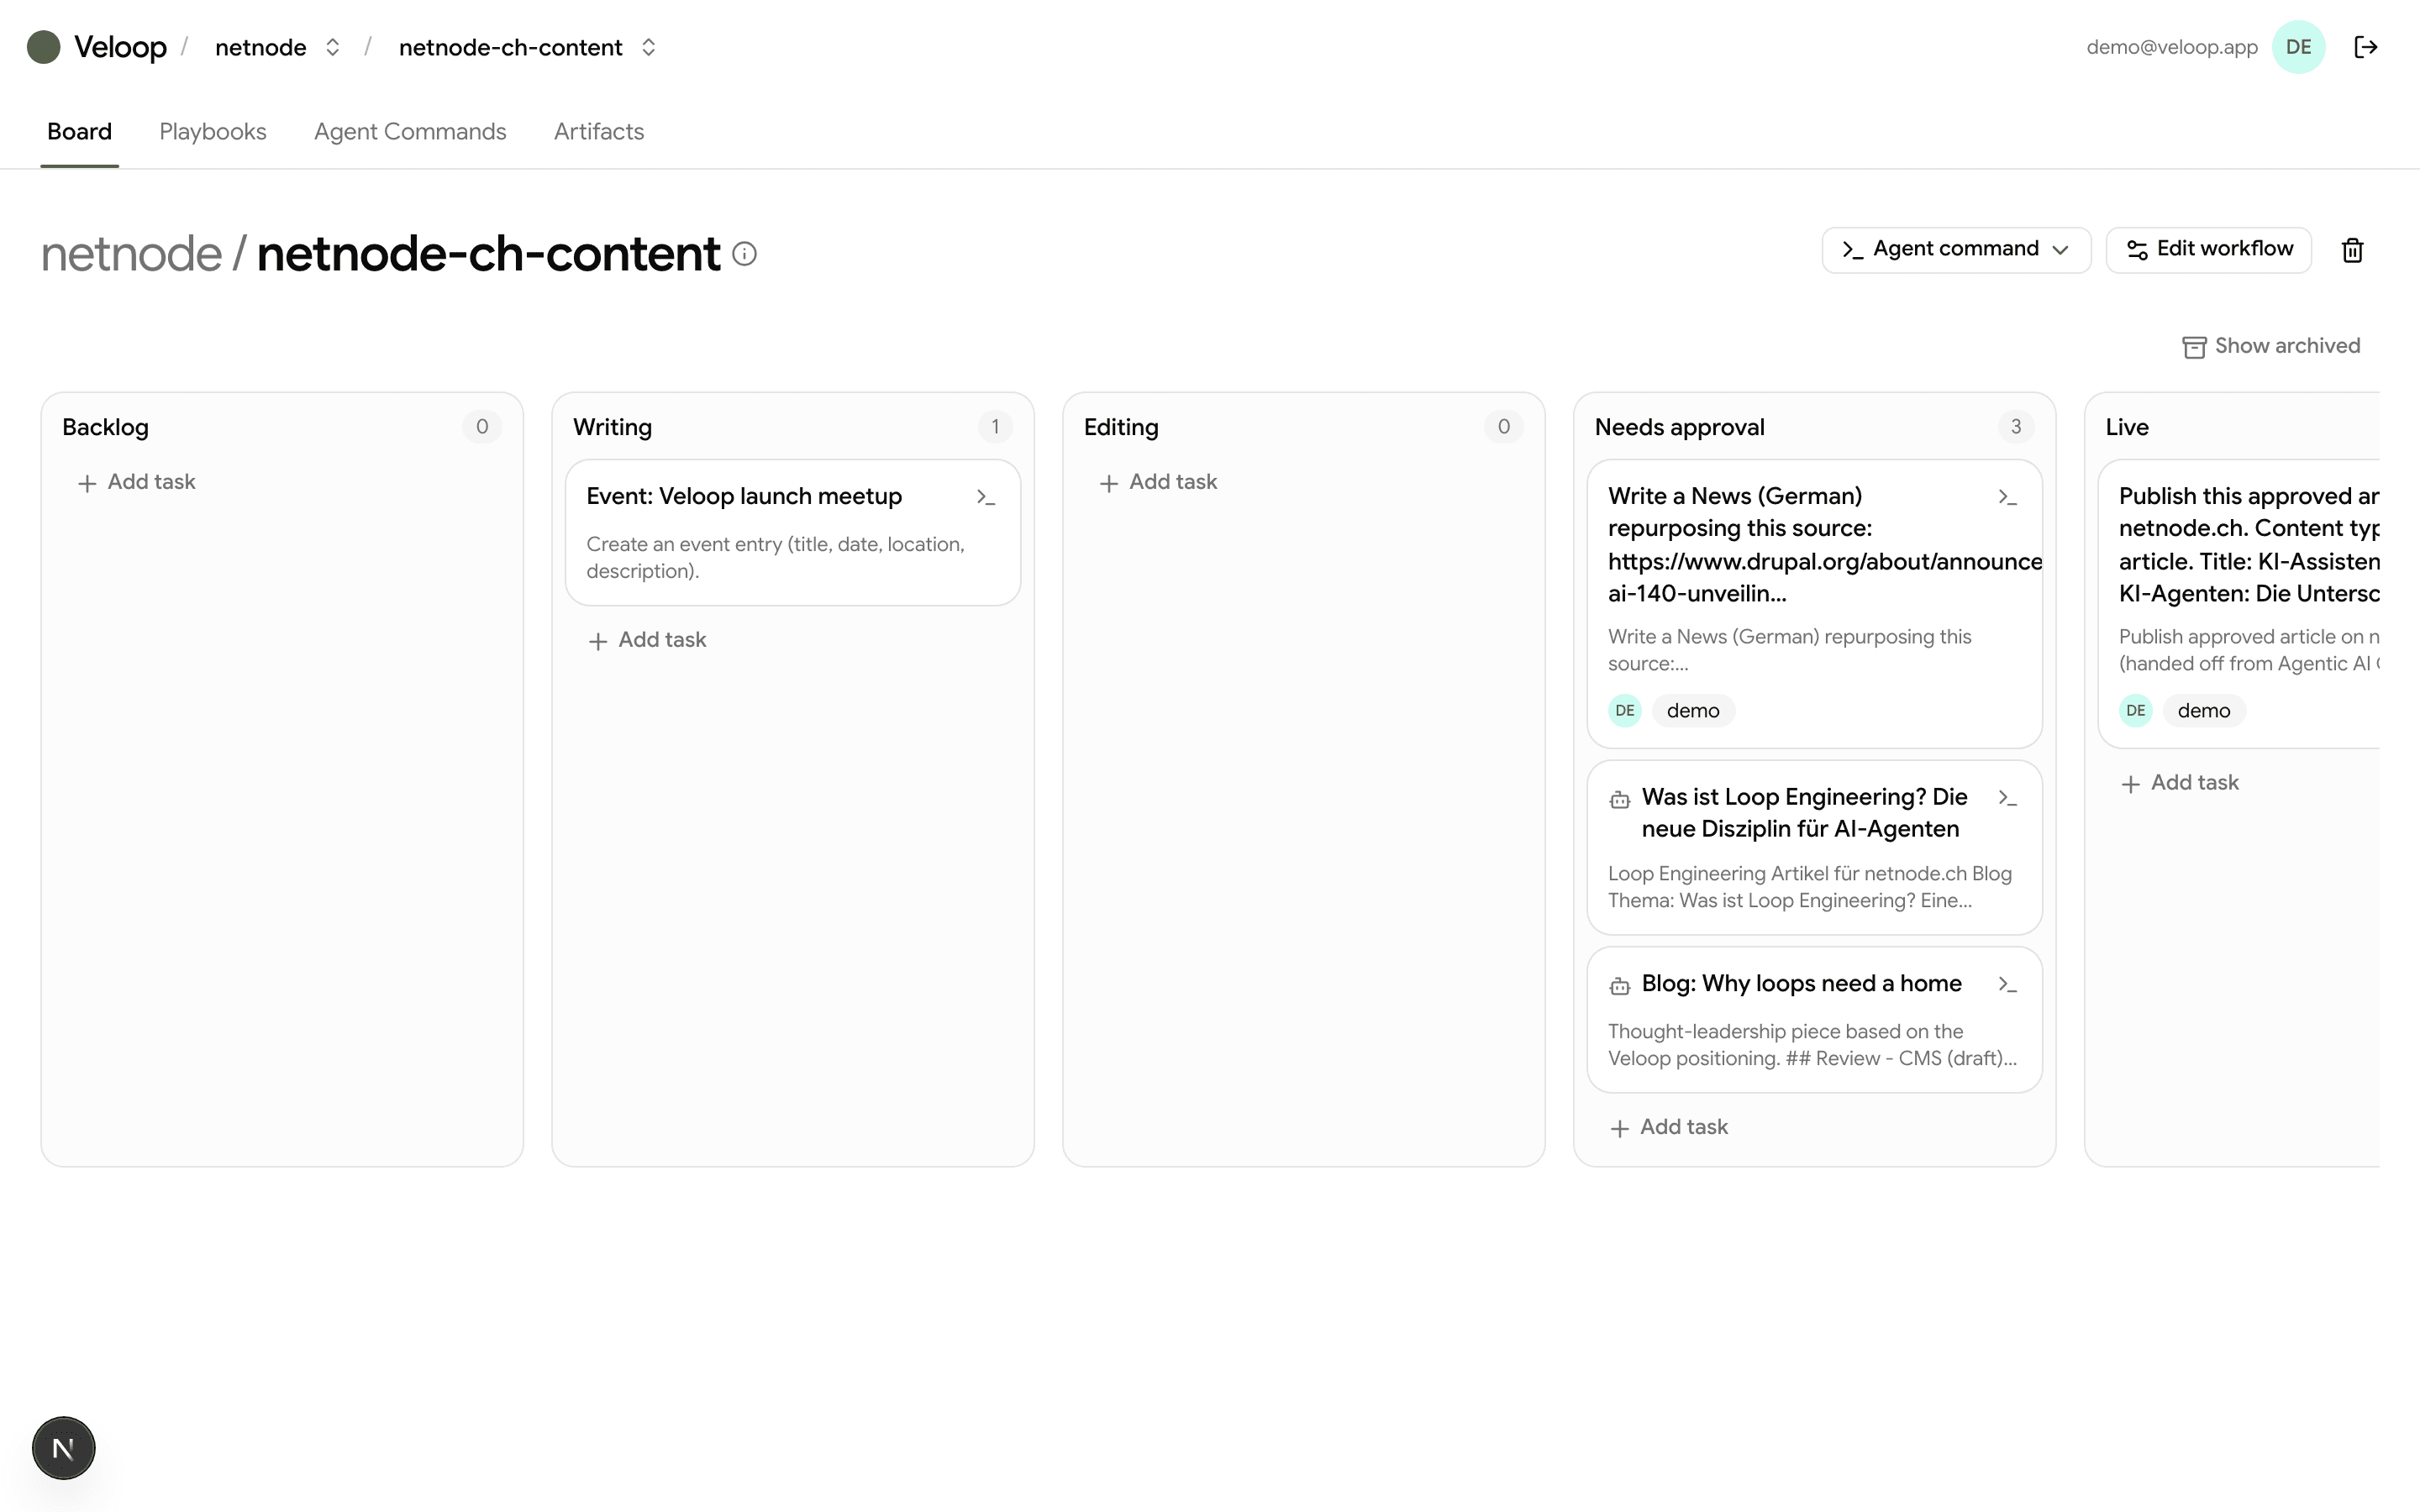This screenshot has height=1512, width=2420.
Task: Click robot icon on Loop Engineering card
Action: [x=1620, y=799]
